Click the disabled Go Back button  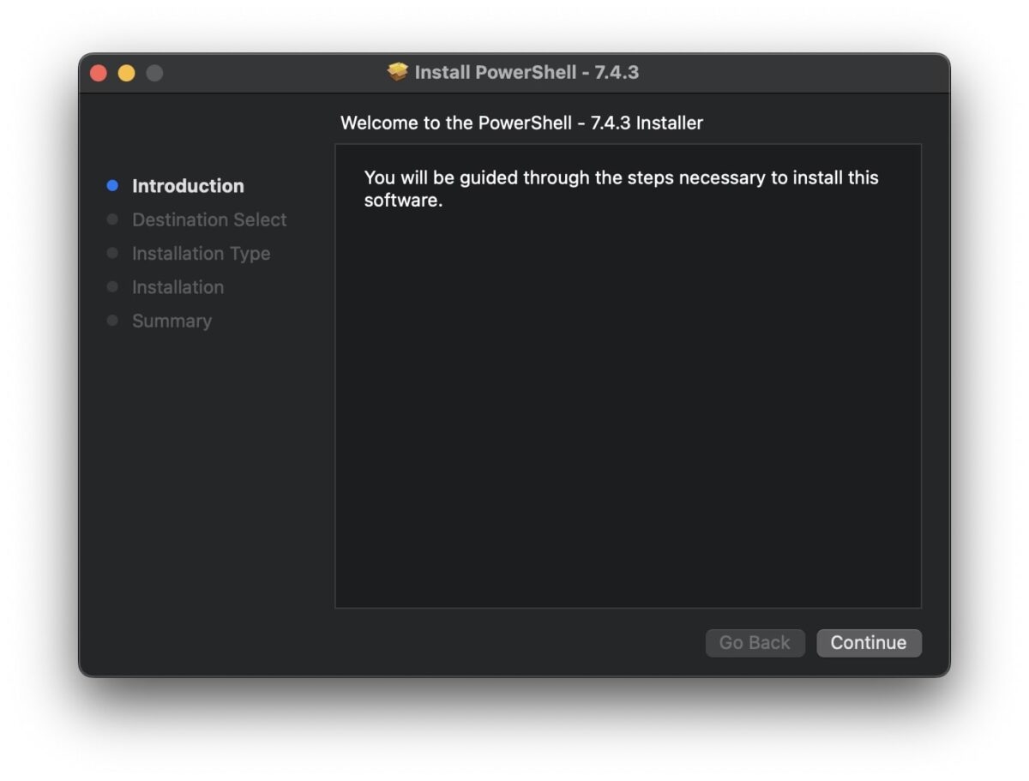coord(755,642)
